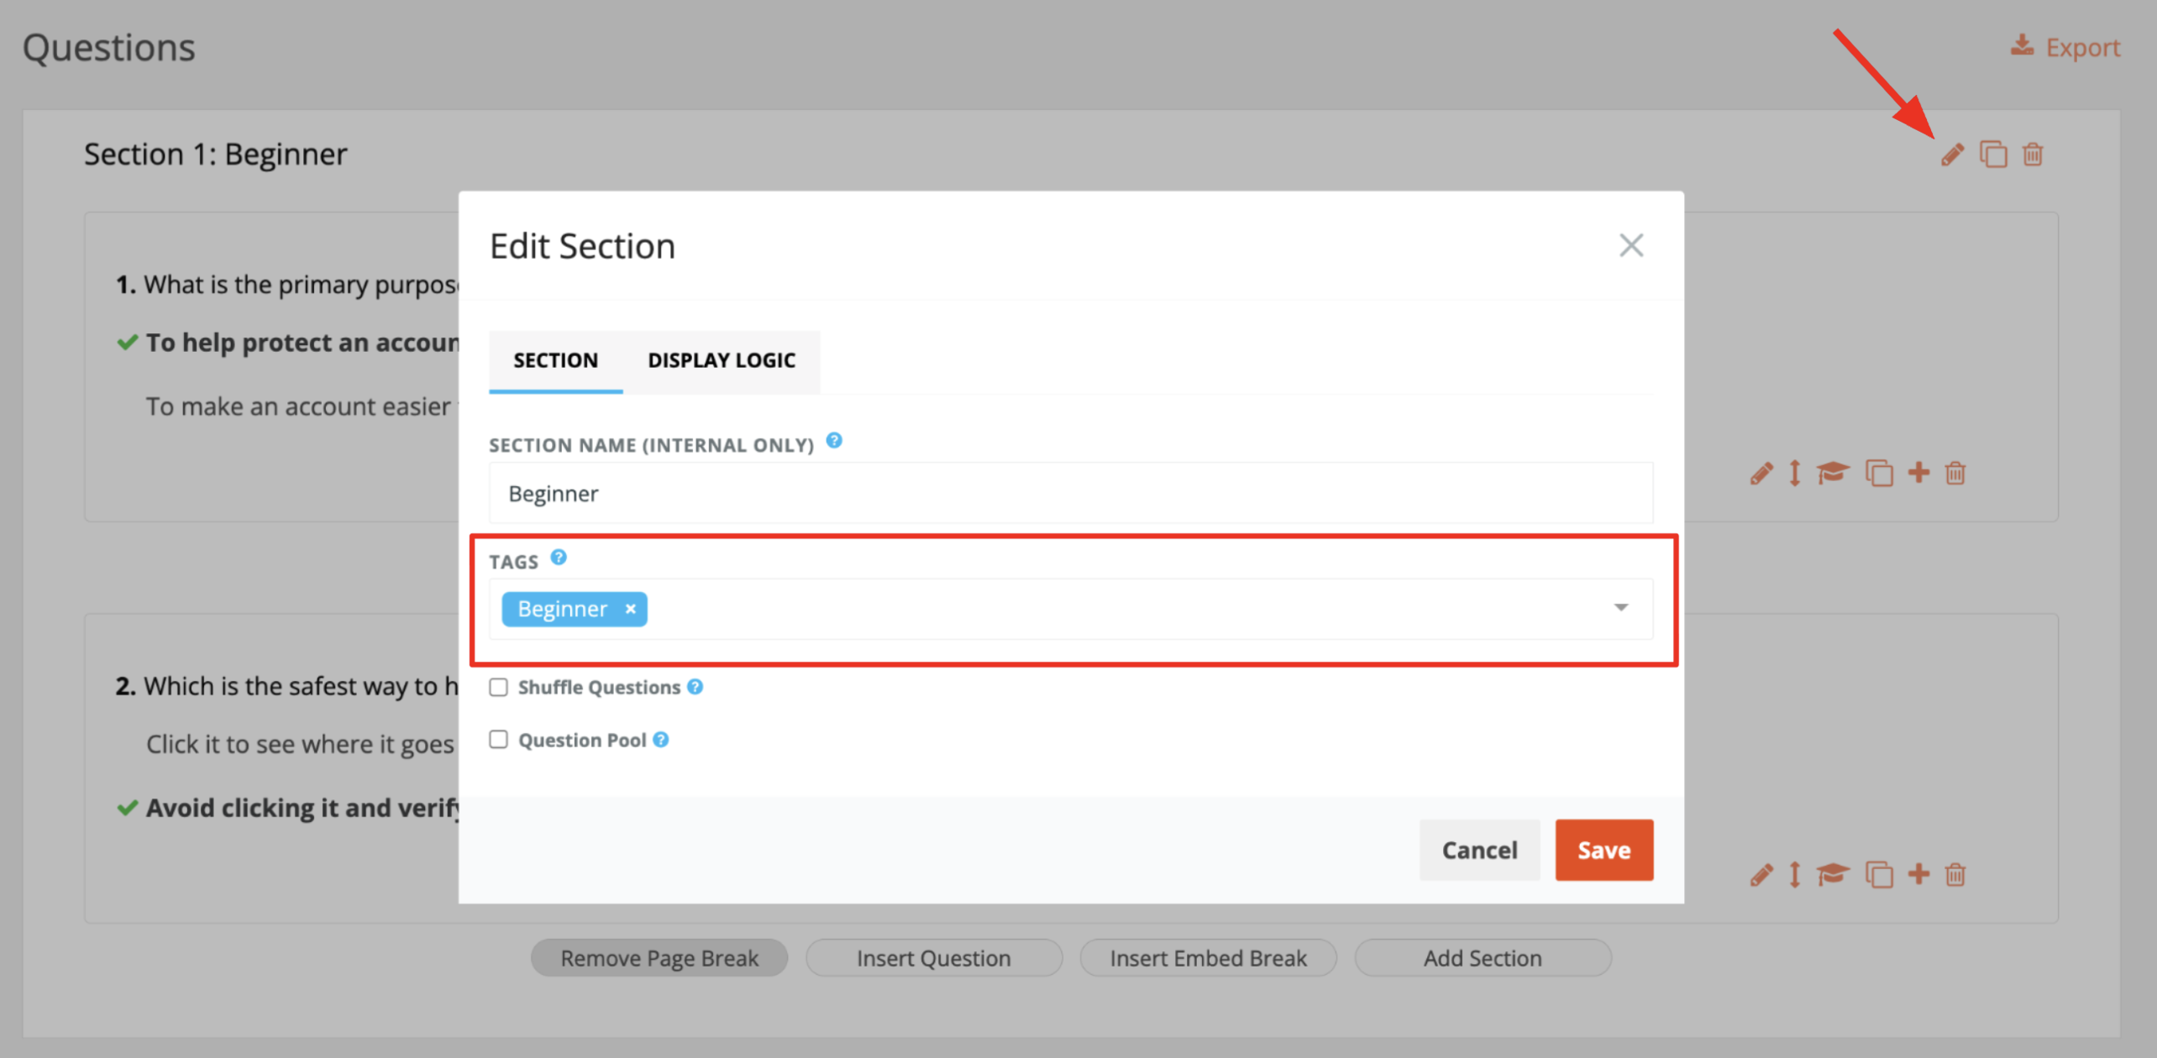The image size is (2157, 1058).
Task: Save the section changes
Action: pos(1603,850)
